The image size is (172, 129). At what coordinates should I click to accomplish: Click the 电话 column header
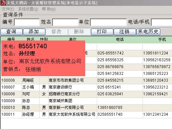pos(120,40)
